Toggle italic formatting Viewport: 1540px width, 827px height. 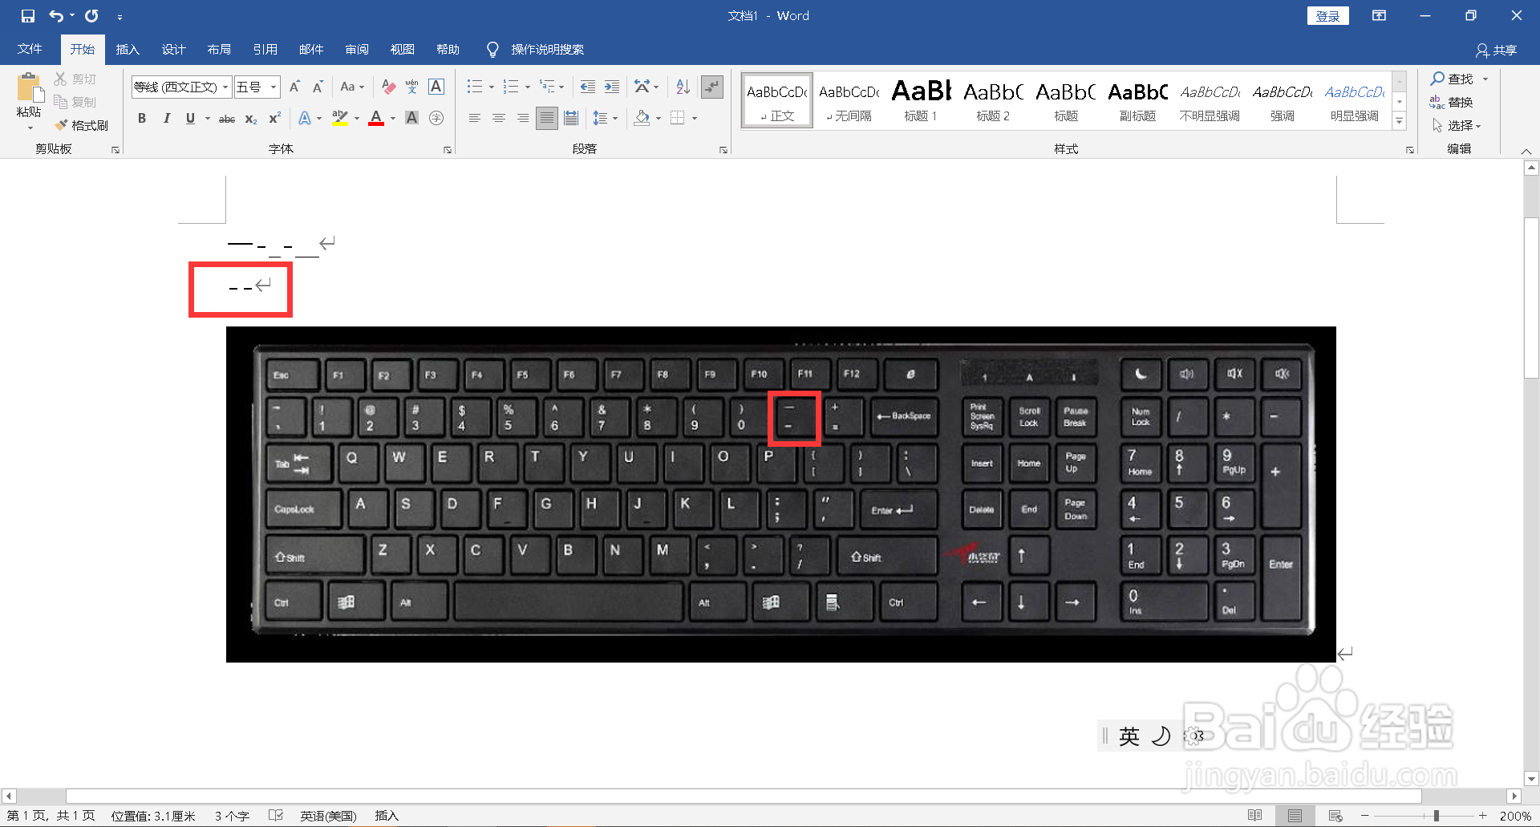[166, 119]
